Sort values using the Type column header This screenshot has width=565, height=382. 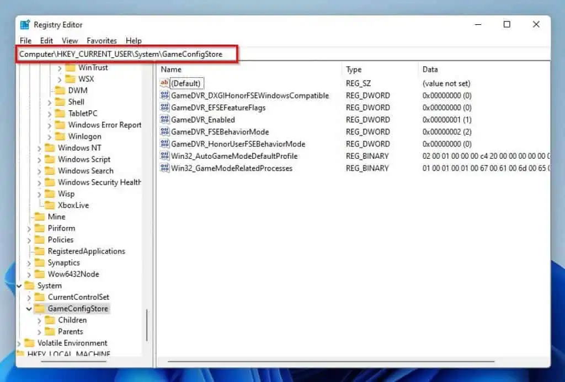(x=353, y=69)
